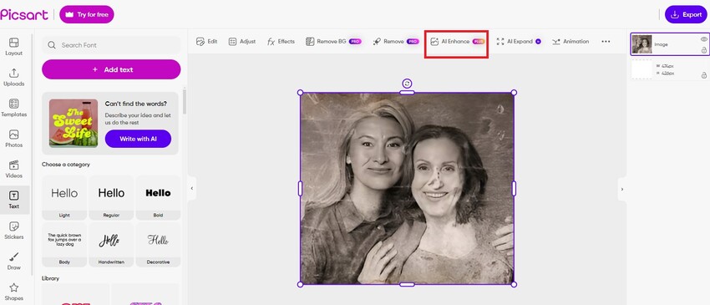
Task: Choose the Handwritten font category
Action: click(111, 244)
